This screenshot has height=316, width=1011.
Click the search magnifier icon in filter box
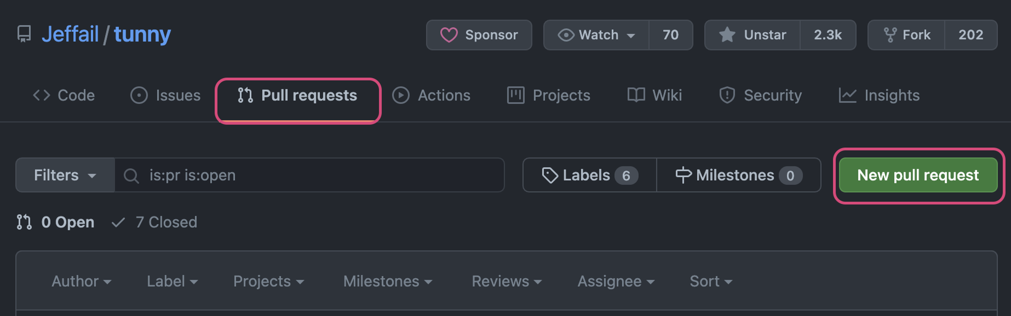click(x=131, y=176)
